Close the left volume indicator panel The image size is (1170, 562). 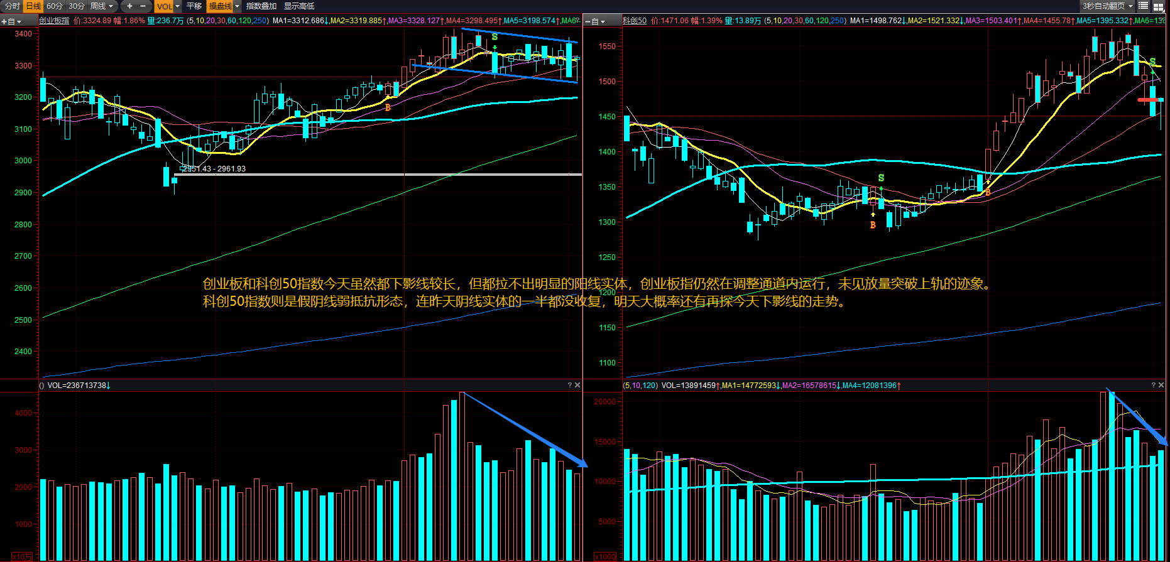tap(577, 385)
